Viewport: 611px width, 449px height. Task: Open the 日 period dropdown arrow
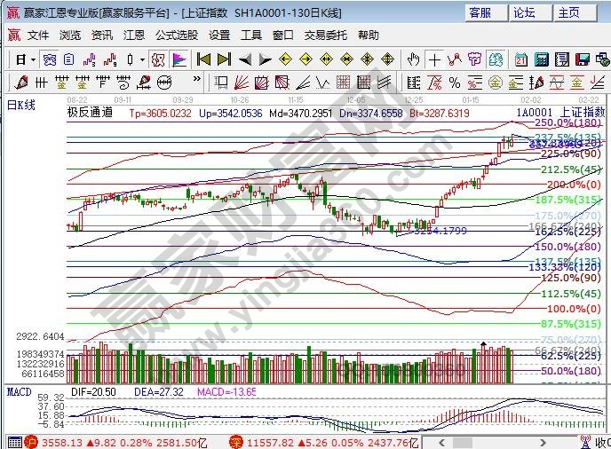(x=33, y=59)
